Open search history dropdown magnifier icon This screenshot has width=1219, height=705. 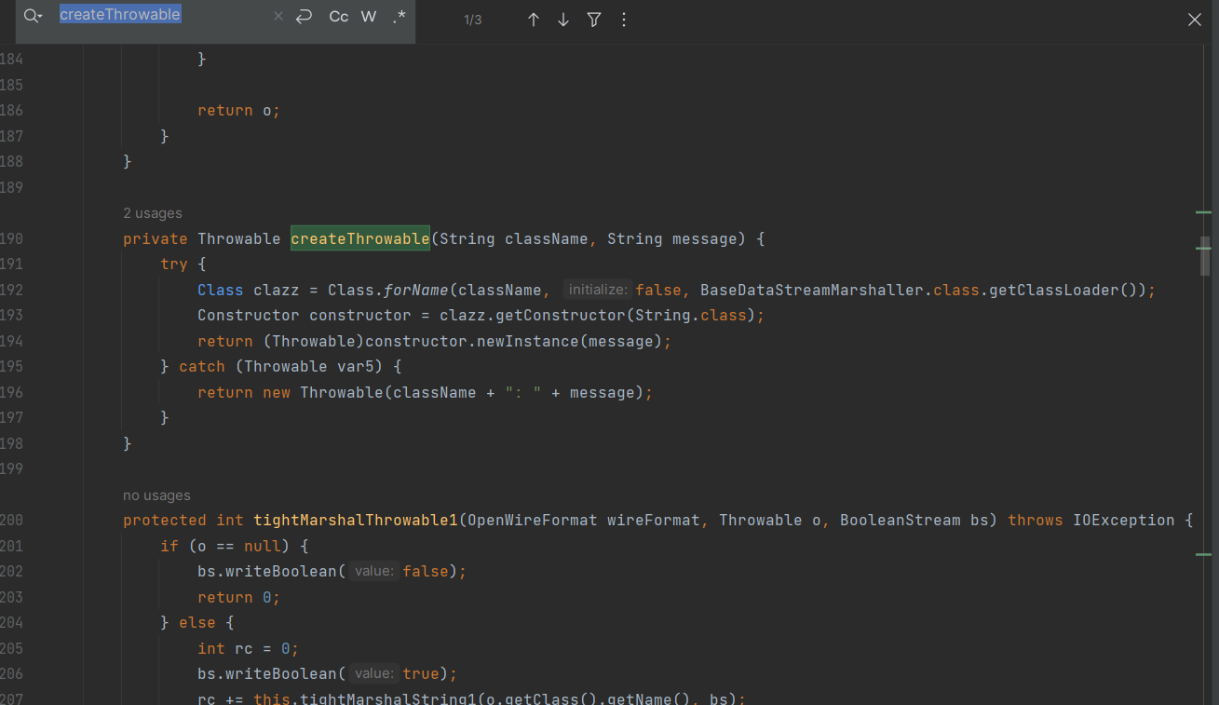coord(34,16)
